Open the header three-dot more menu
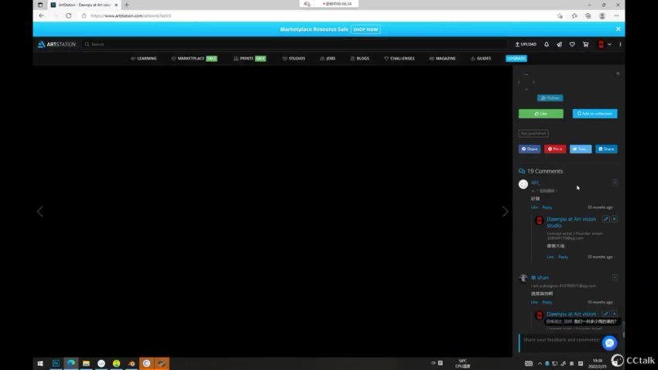This screenshot has width=658, height=370. pyautogui.click(x=620, y=44)
